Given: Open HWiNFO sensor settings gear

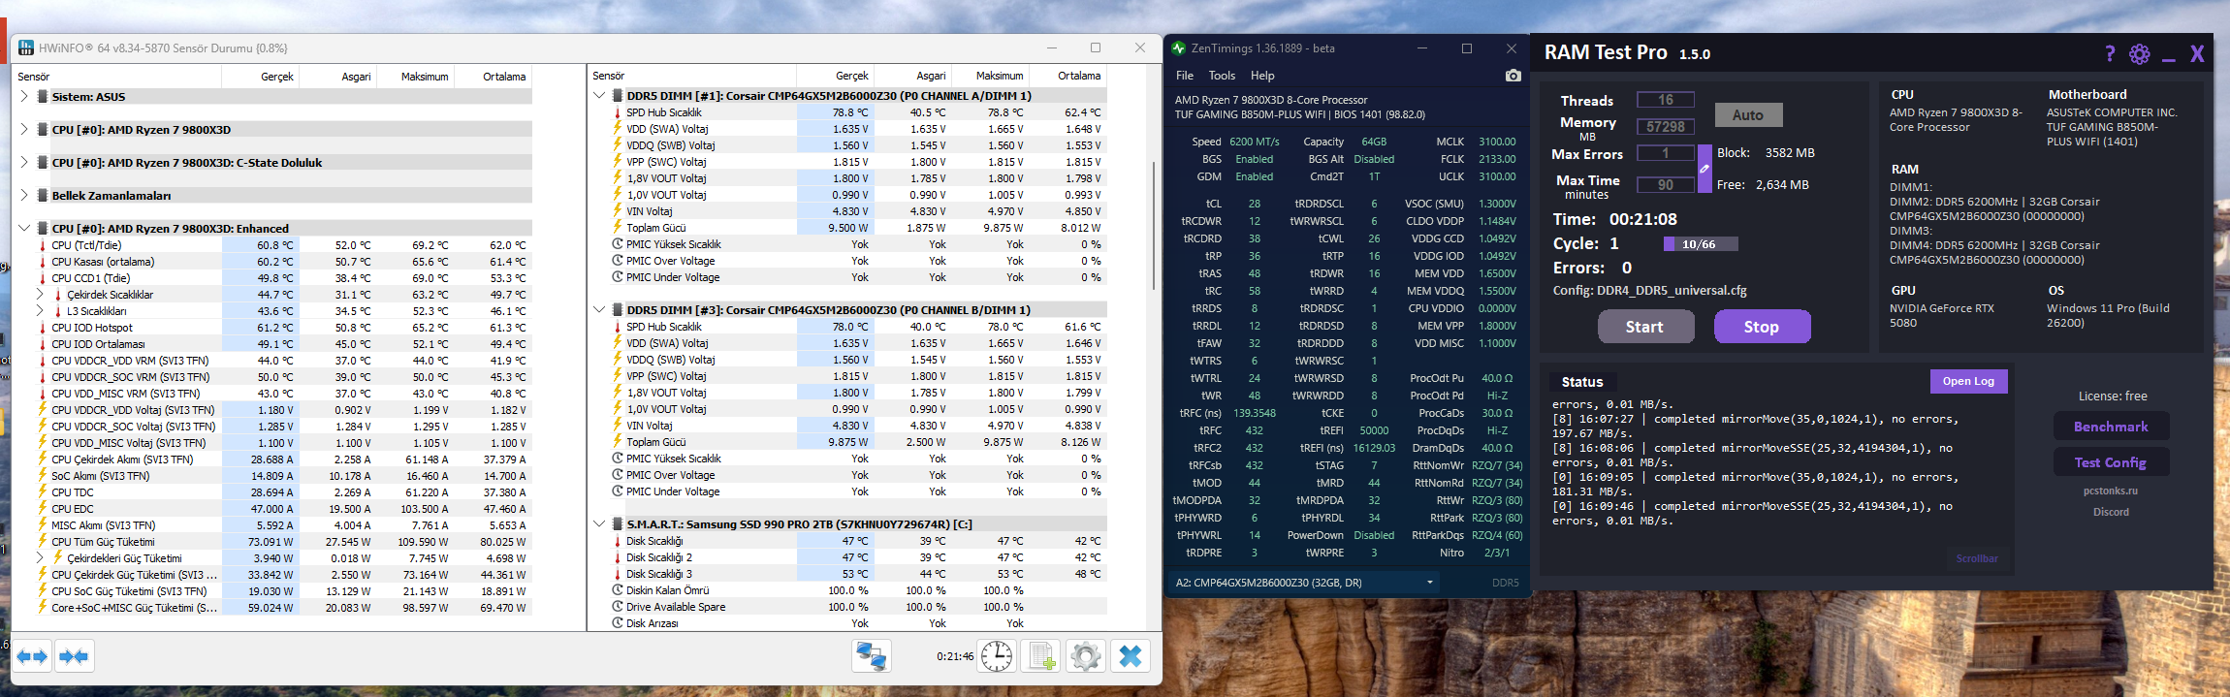Looking at the screenshot, I should pos(1086,657).
